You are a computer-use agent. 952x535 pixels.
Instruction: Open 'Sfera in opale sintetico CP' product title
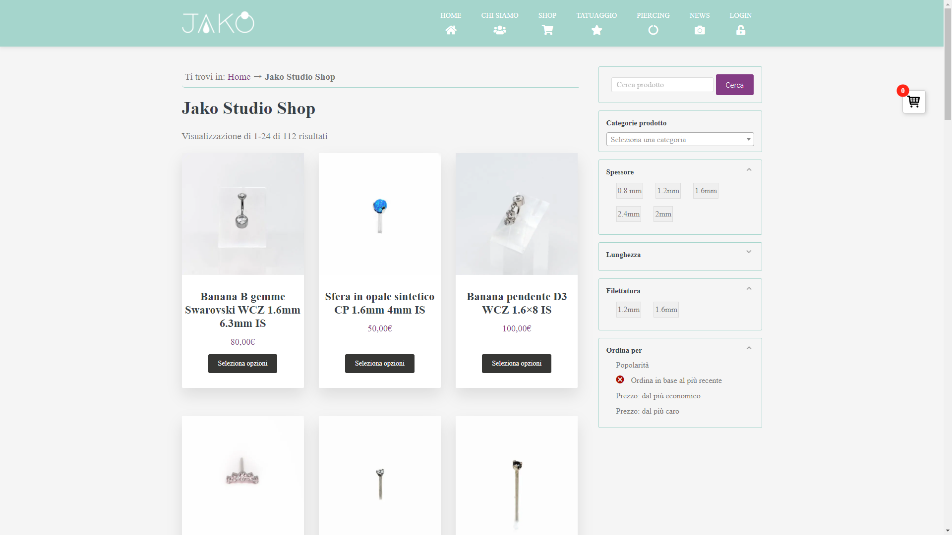[x=379, y=303]
